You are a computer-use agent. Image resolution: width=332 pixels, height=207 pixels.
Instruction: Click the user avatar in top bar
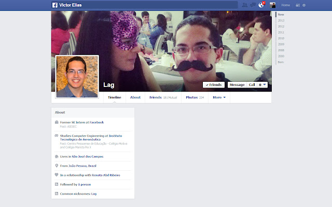[x=272, y=5]
